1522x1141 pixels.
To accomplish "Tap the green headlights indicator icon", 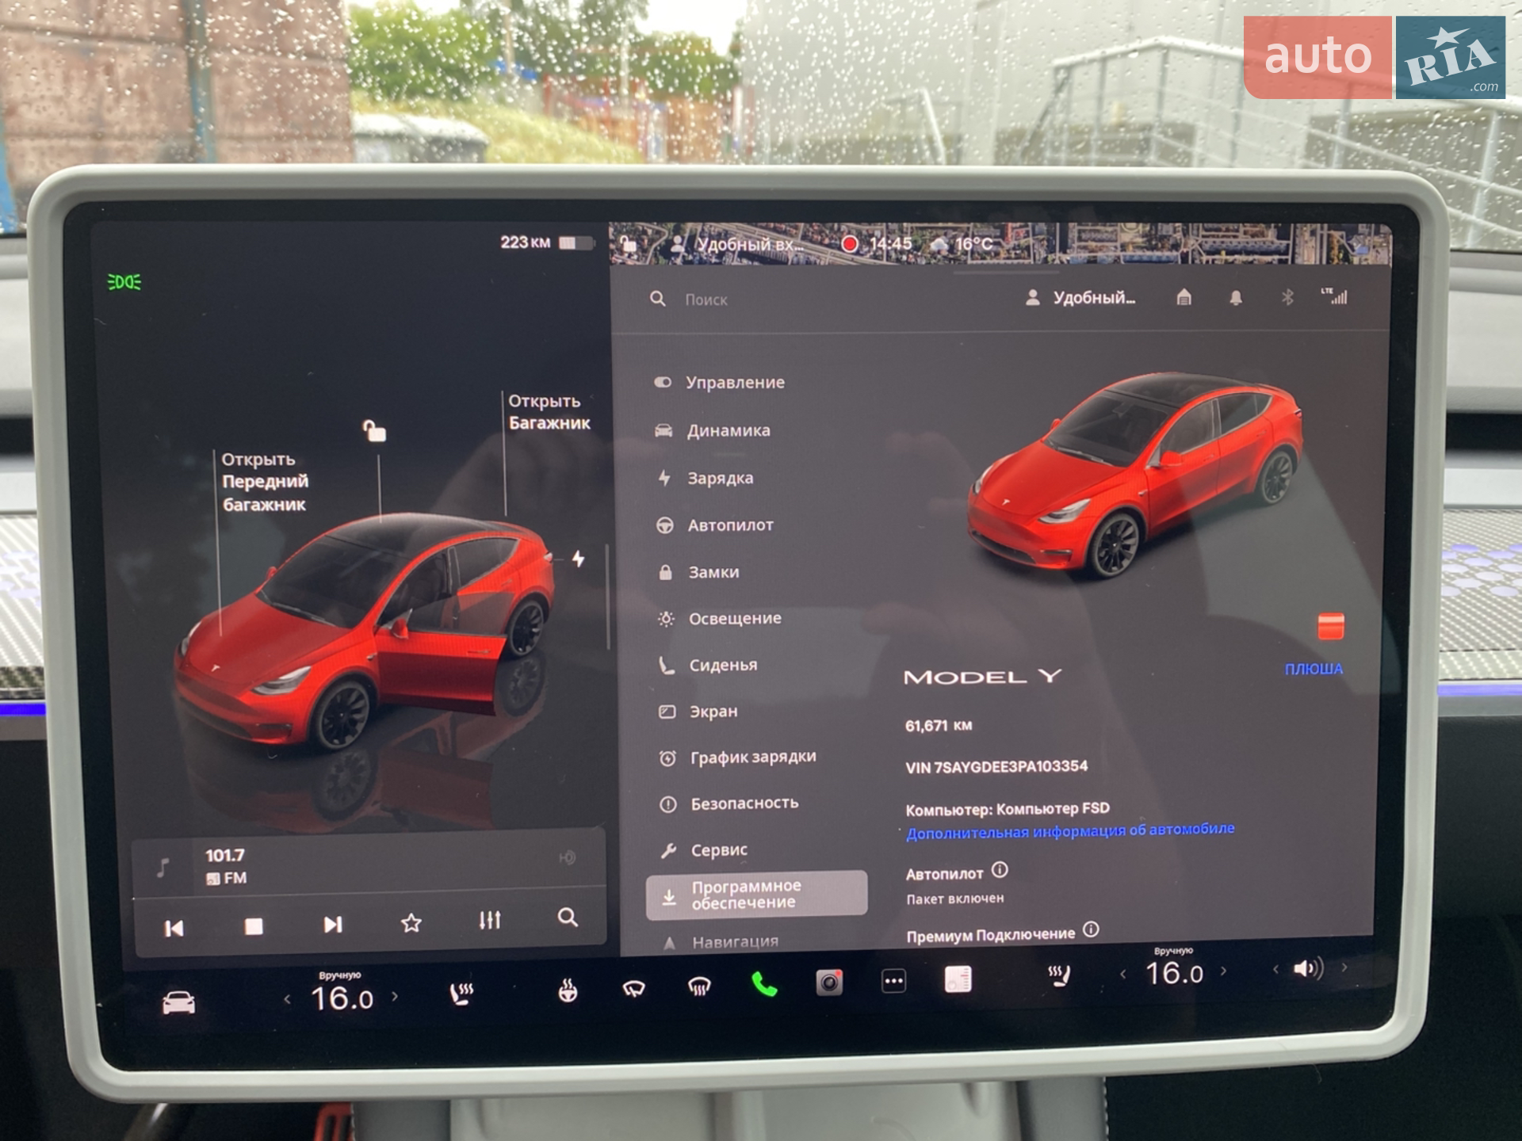I will pos(124,282).
